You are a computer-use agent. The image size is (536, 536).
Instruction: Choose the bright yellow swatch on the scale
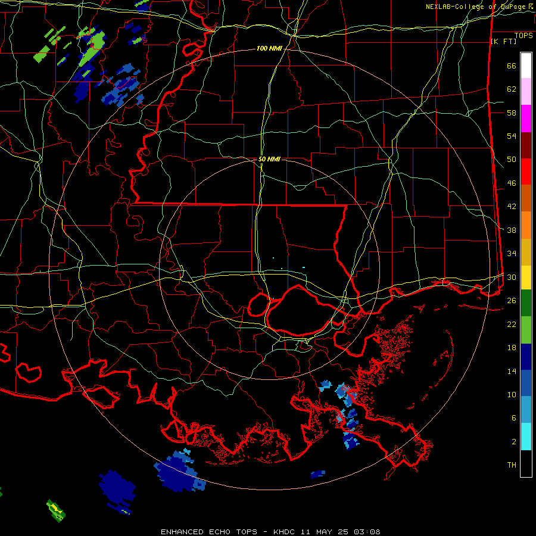pos(526,278)
